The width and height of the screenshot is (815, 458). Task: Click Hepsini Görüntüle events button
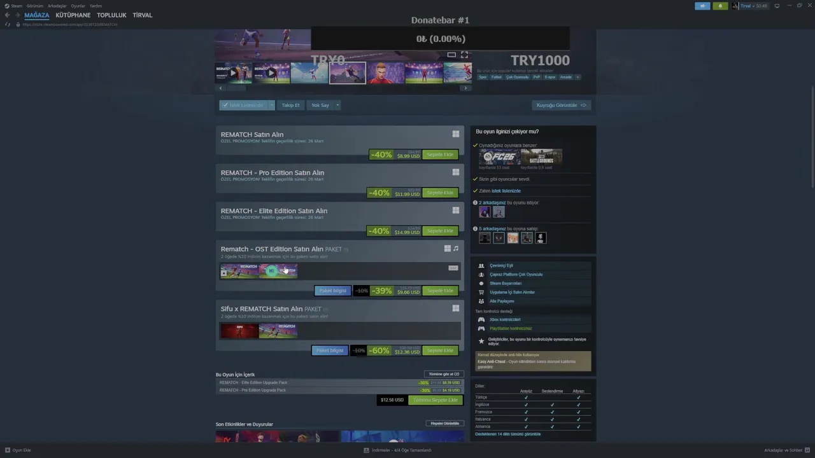click(x=445, y=424)
